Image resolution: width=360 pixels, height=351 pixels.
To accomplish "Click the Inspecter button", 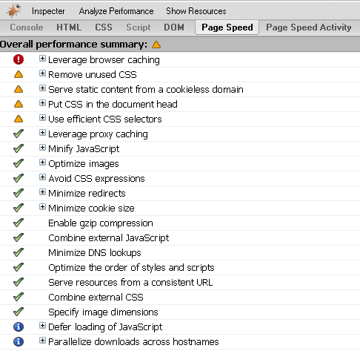I will pyautogui.click(x=48, y=11).
